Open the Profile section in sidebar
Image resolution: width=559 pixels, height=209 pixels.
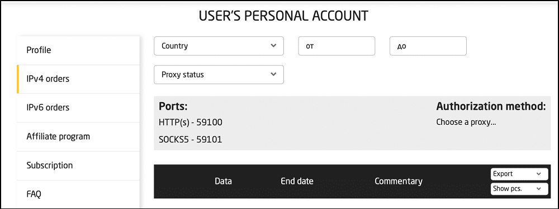(78, 50)
